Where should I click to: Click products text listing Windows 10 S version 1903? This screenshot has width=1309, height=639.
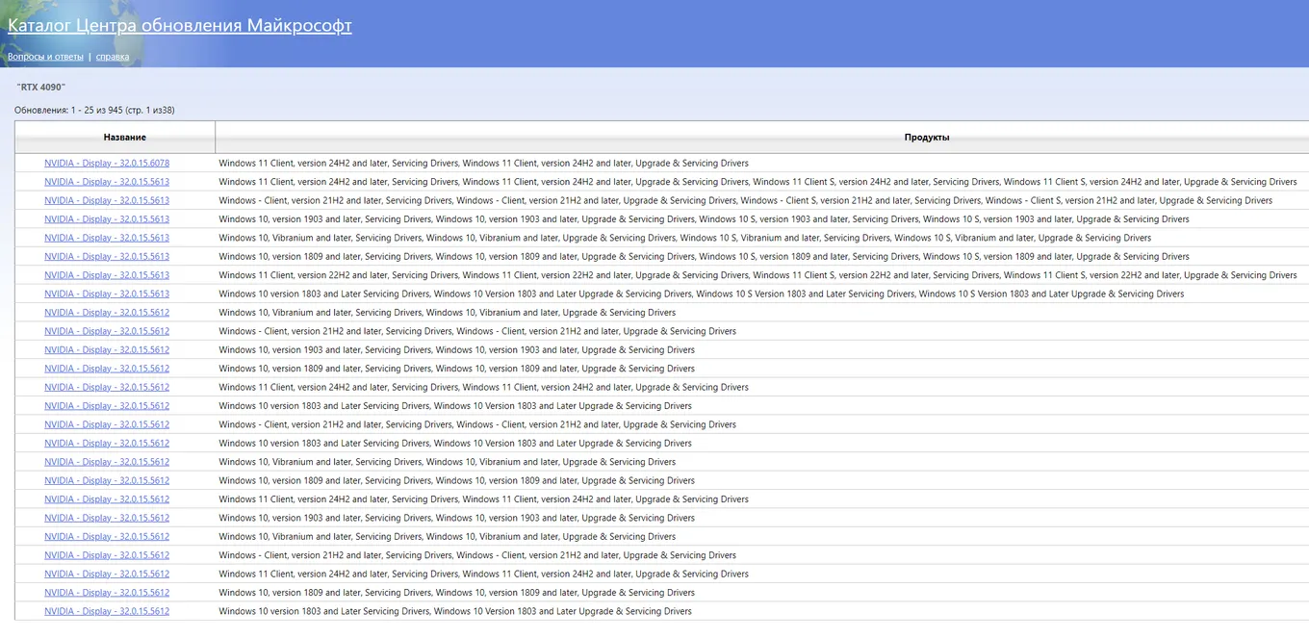click(x=704, y=219)
